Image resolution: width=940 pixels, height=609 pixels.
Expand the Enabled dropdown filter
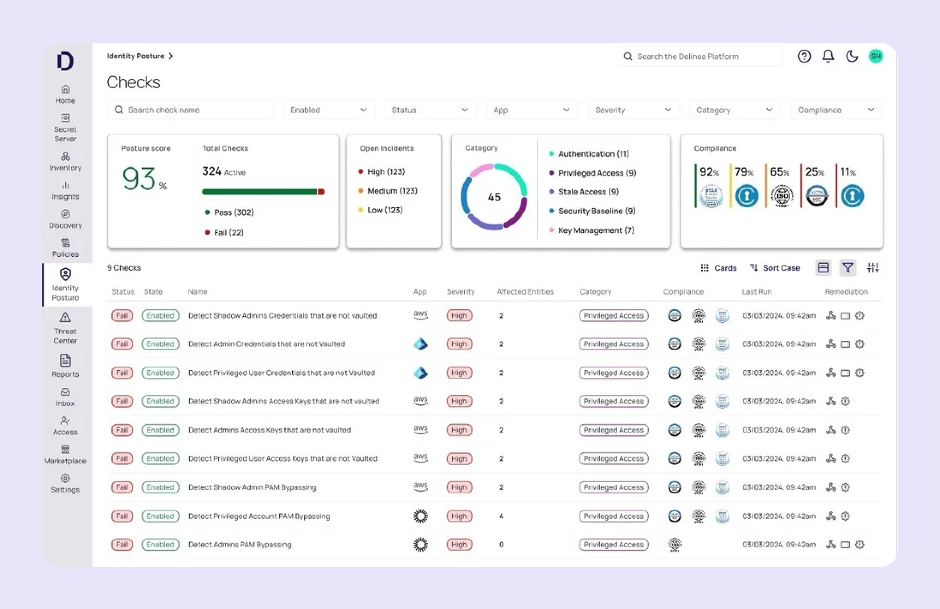coord(329,110)
